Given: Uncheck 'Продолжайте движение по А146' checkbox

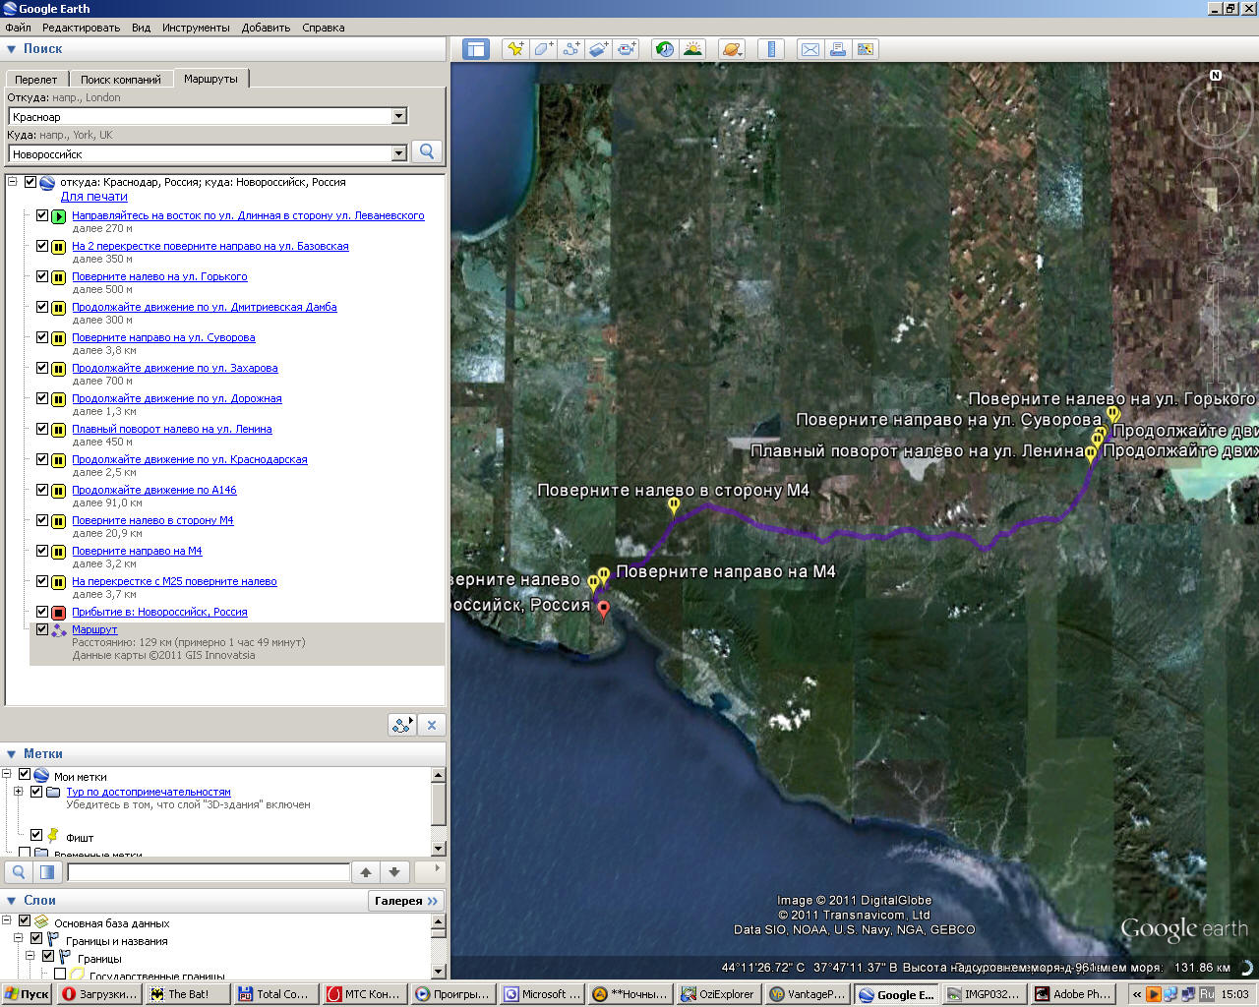Looking at the screenshot, I should 42,490.
